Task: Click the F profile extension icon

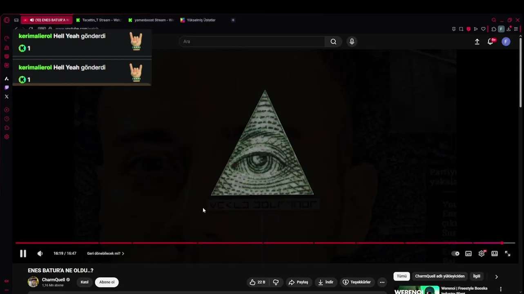Action: click(x=501, y=29)
